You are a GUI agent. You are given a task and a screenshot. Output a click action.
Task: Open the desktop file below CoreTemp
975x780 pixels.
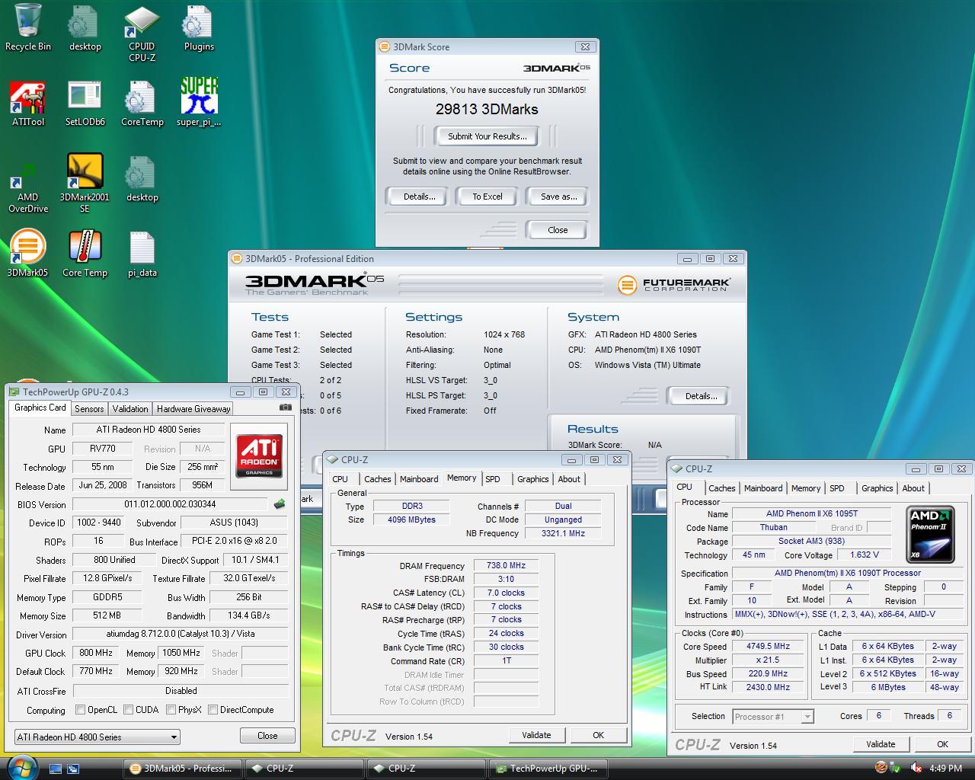(142, 179)
